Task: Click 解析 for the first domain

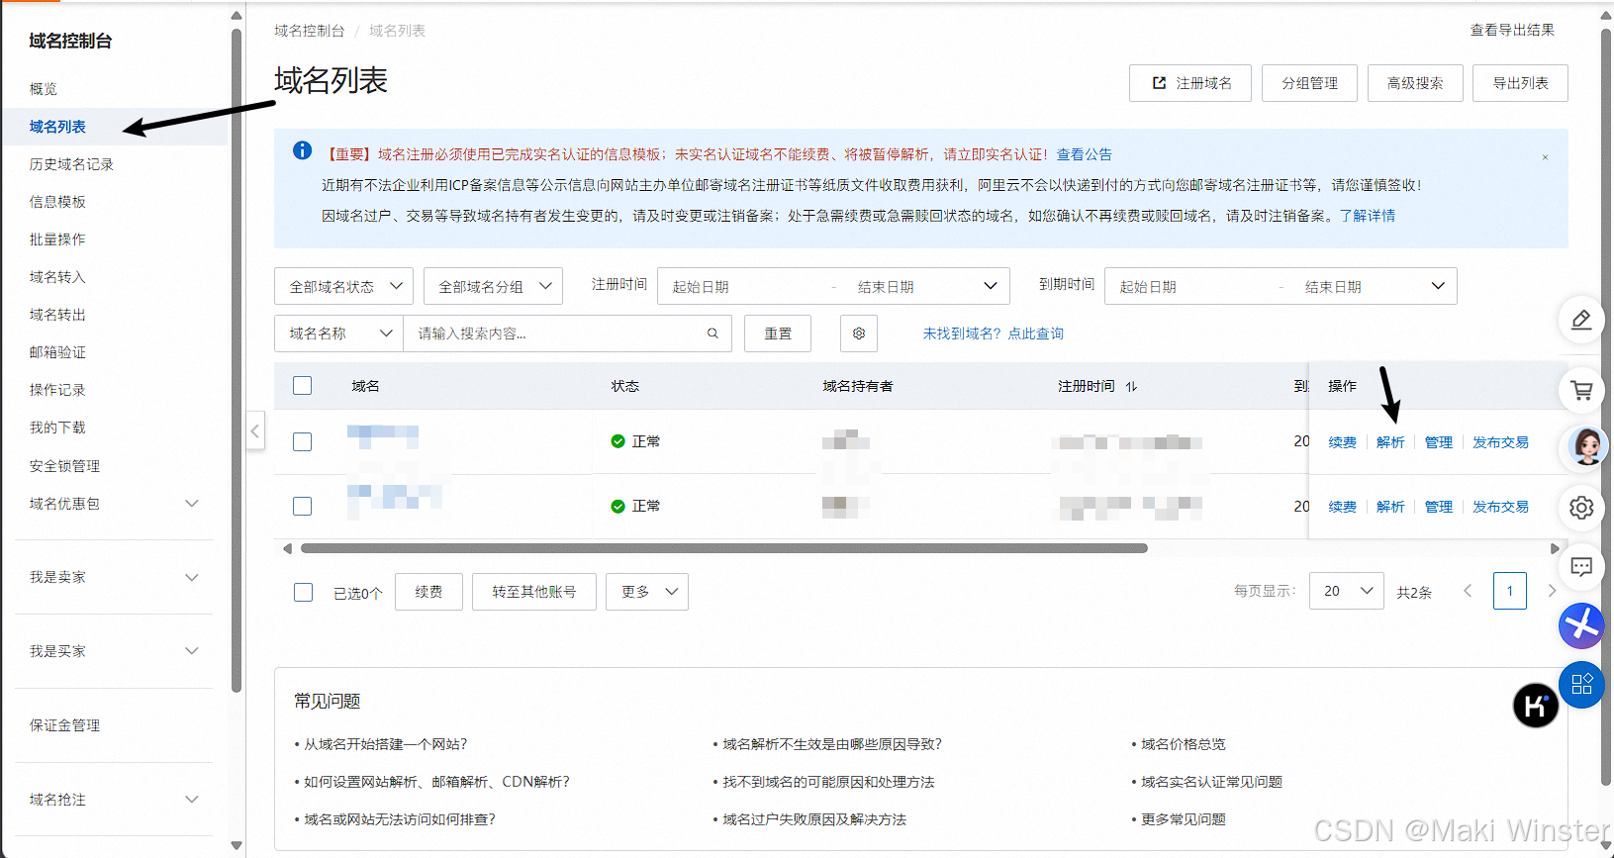Action: click(1390, 442)
